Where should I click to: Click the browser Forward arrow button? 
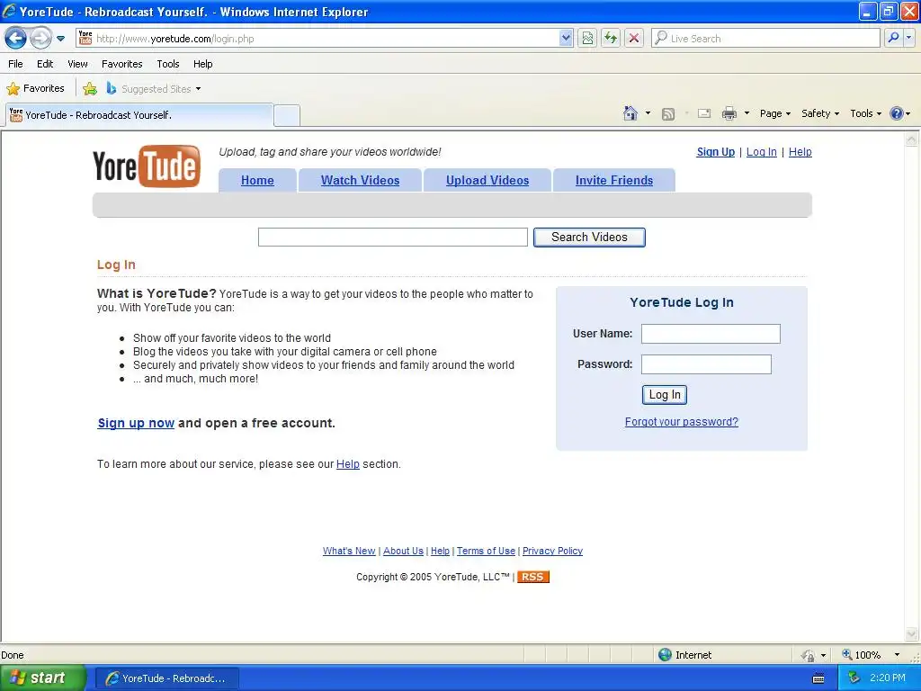coord(40,39)
